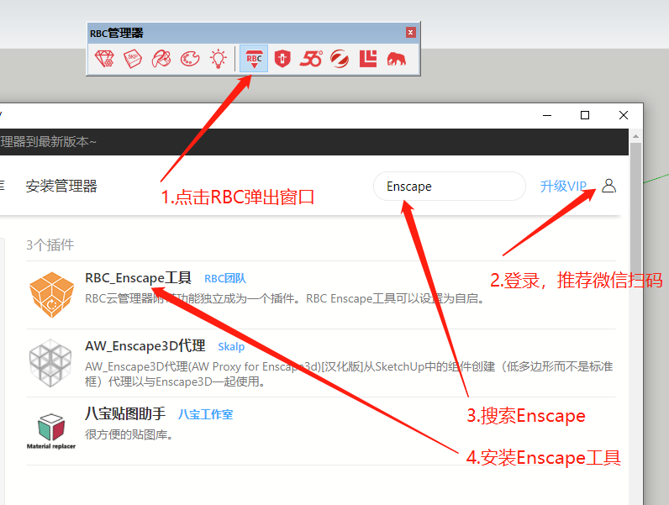Open the AW_Enscape3D代理 plugin title
Image resolution: width=669 pixels, height=505 pixels.
tap(145, 345)
